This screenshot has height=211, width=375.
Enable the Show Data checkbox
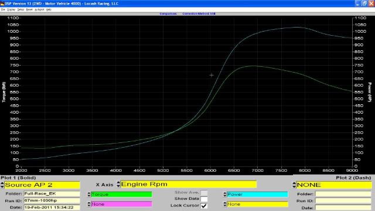click(204, 199)
